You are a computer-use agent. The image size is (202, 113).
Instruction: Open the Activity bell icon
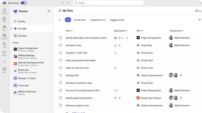tap(4, 10)
